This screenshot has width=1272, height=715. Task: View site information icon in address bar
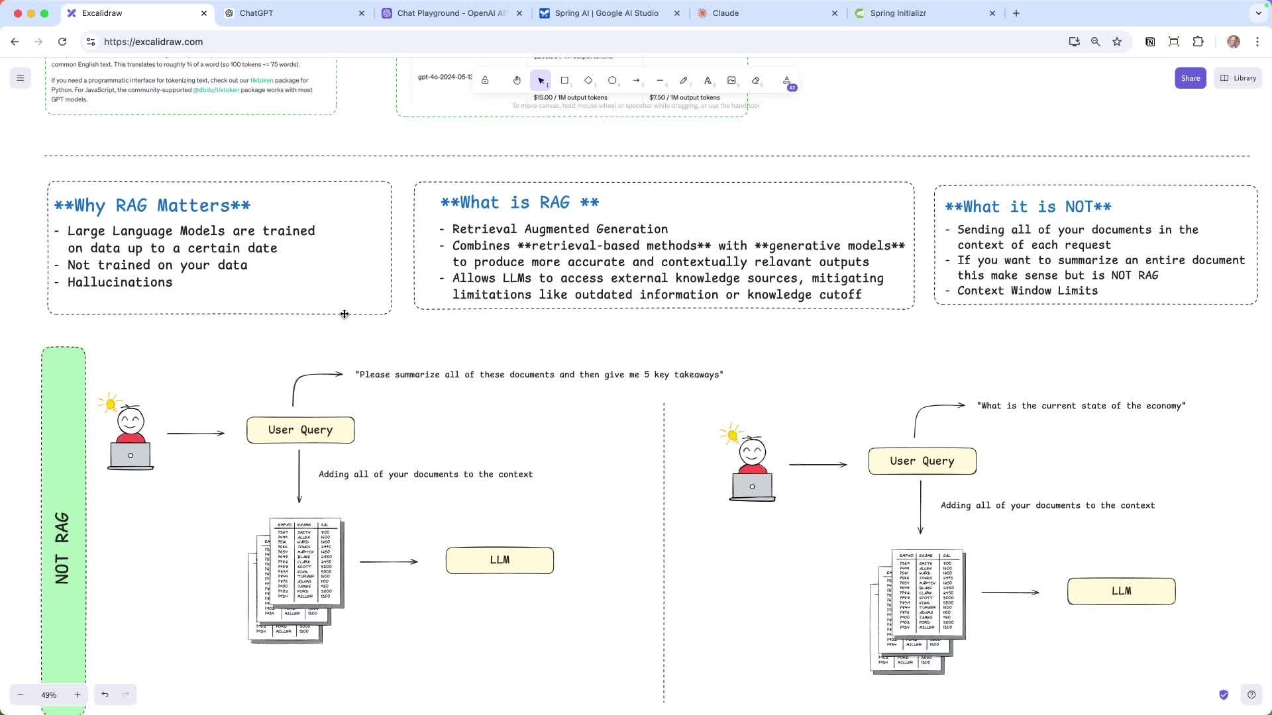91,42
